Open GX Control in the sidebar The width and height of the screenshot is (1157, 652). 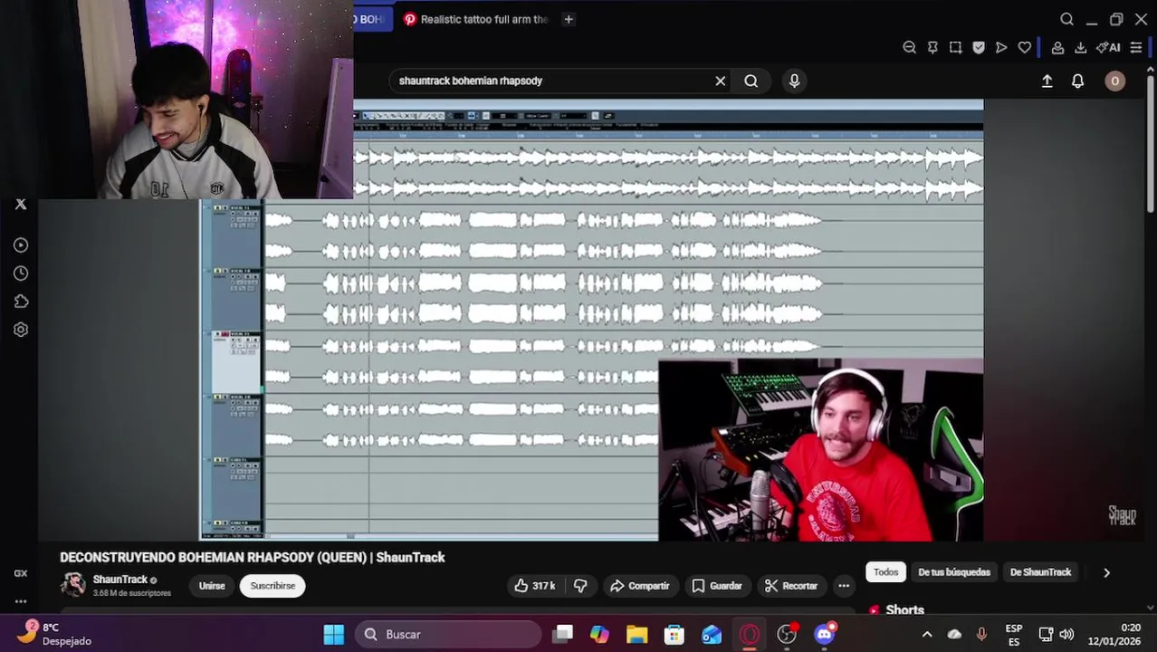[x=21, y=573]
